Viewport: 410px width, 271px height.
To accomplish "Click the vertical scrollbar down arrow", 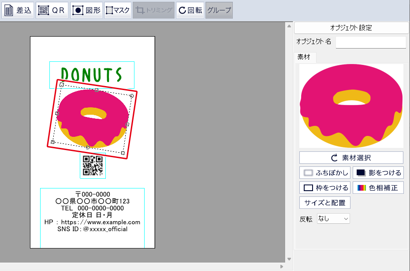I will 289,259.
